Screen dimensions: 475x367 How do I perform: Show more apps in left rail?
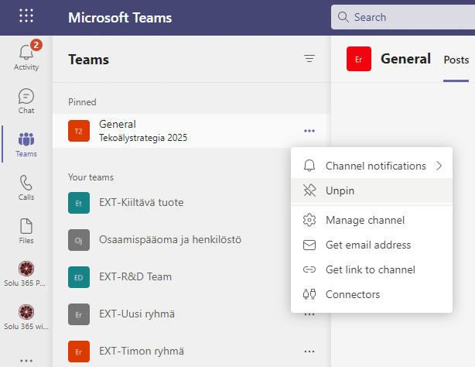(x=26, y=361)
